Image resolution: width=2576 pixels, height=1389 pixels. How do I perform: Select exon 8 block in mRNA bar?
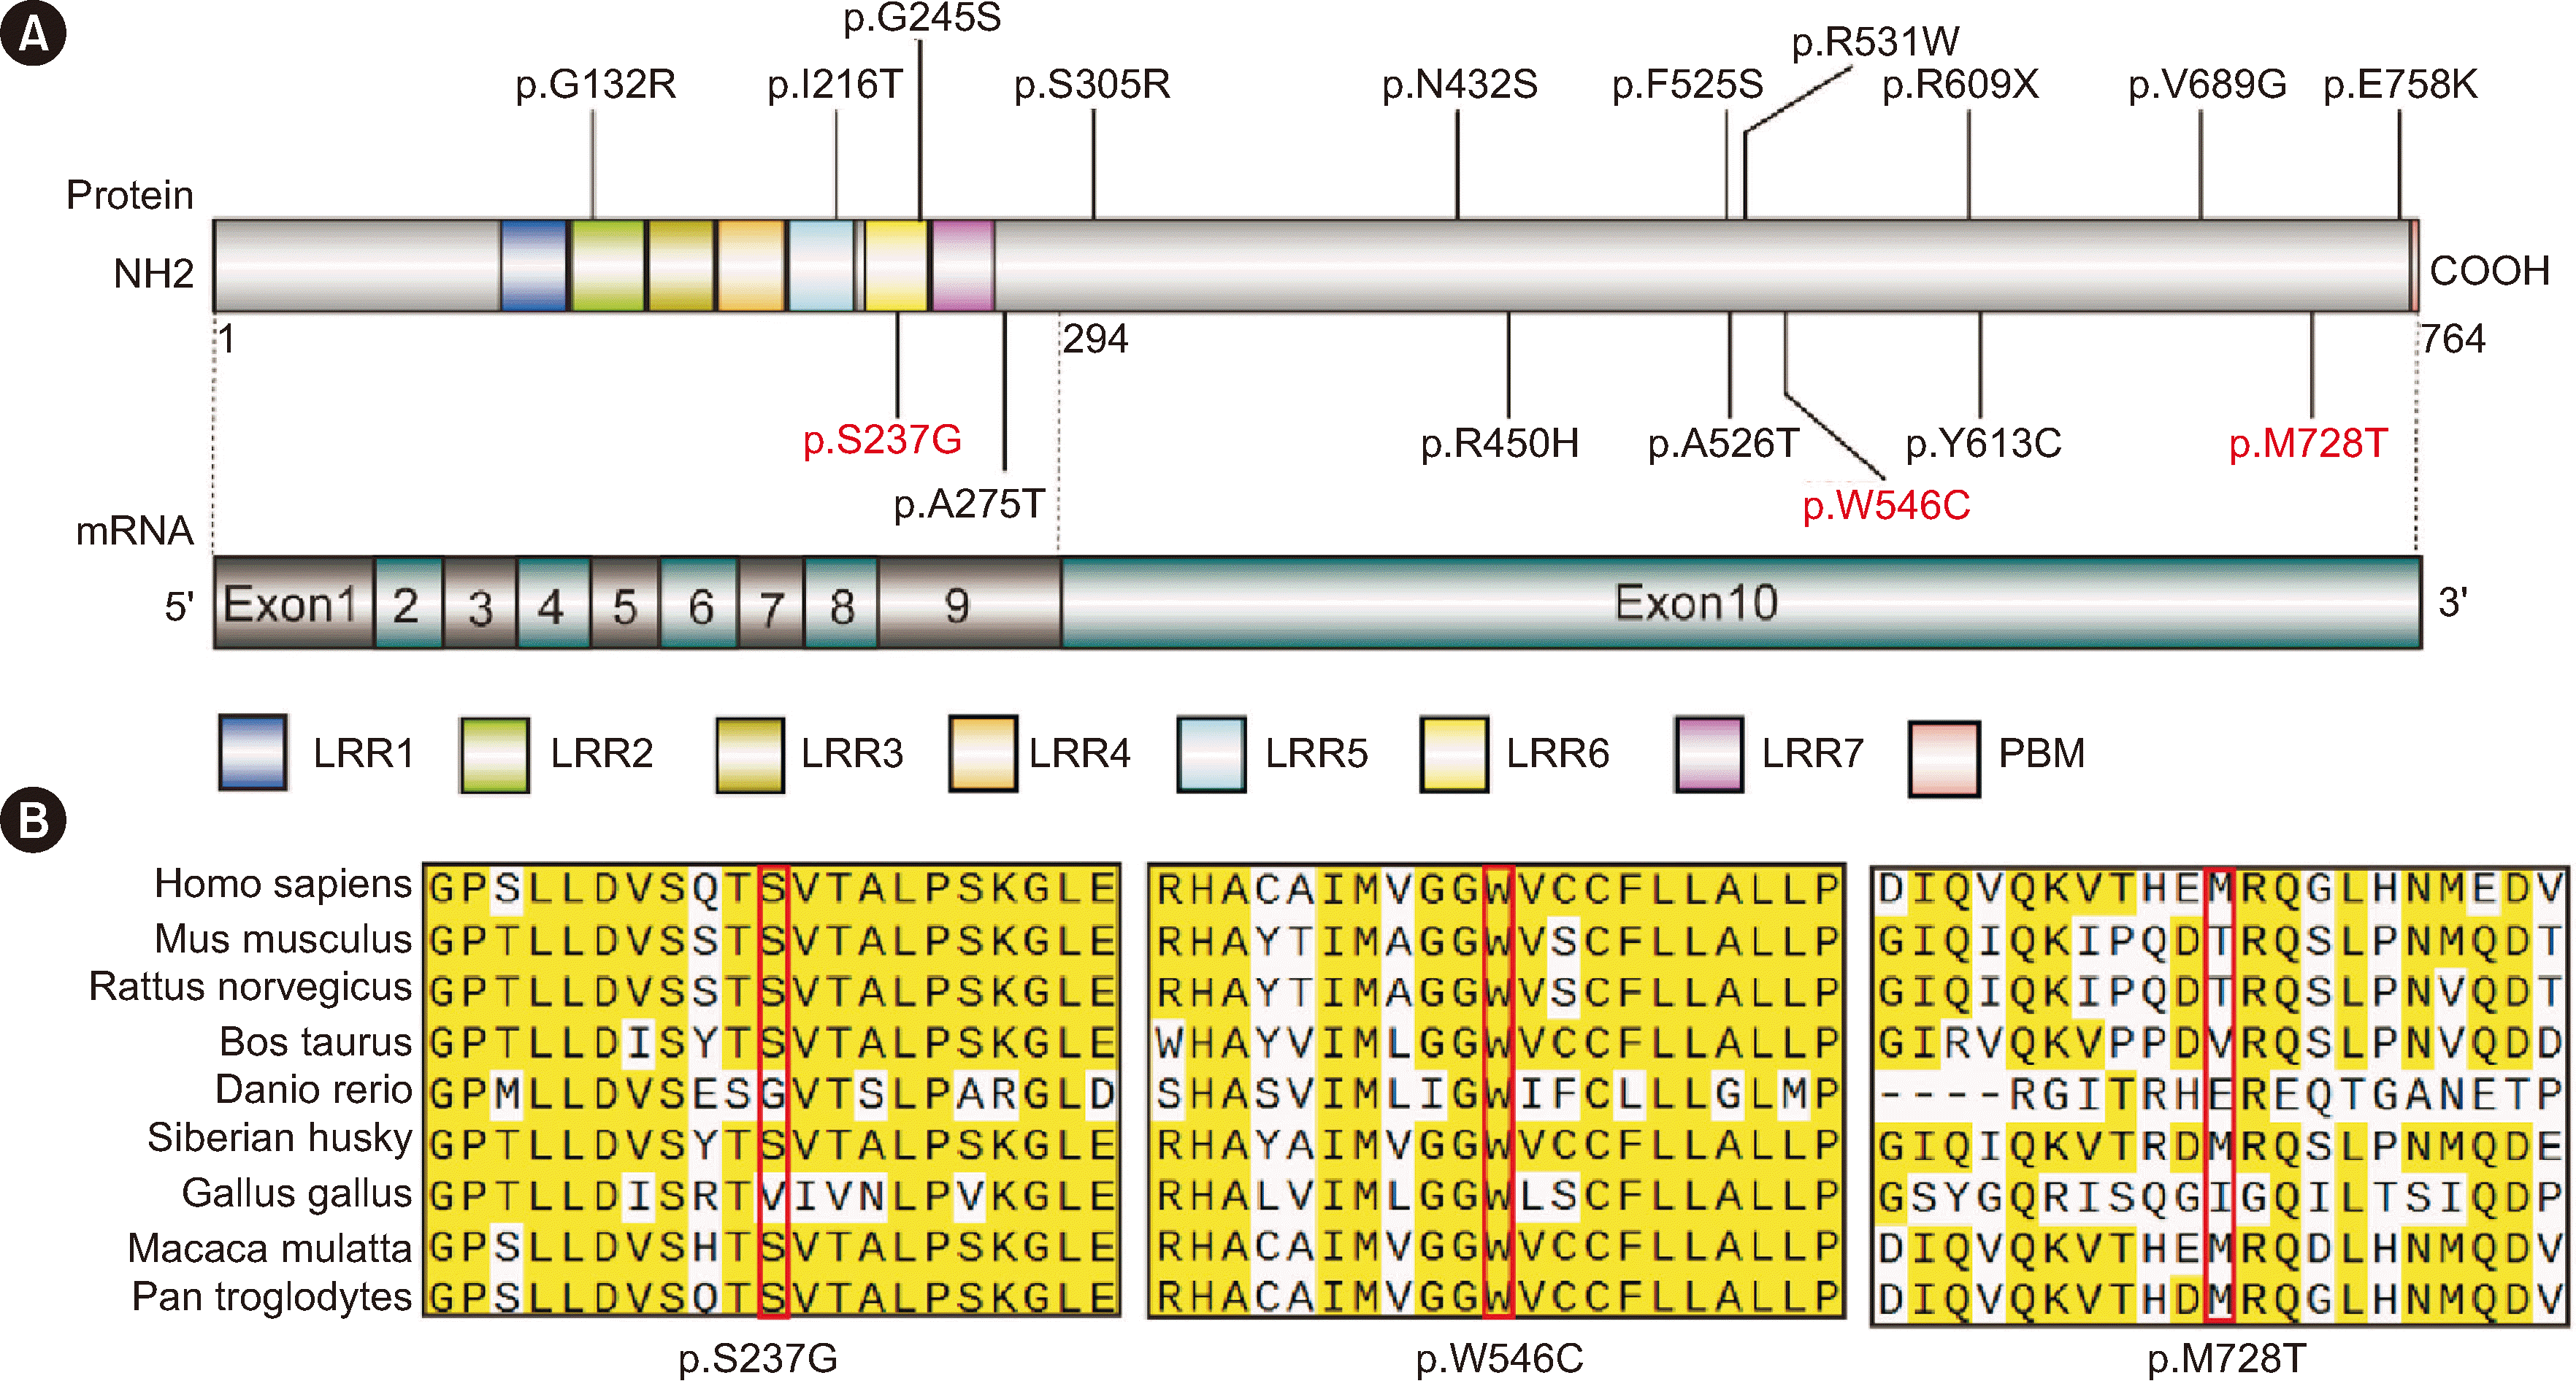click(x=842, y=604)
